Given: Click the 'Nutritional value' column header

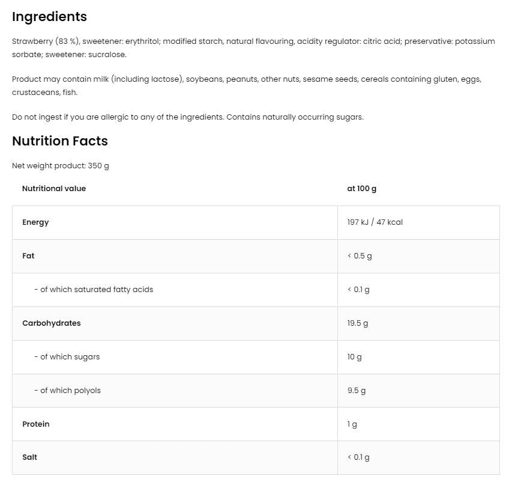Looking at the screenshot, I should 54,189.
